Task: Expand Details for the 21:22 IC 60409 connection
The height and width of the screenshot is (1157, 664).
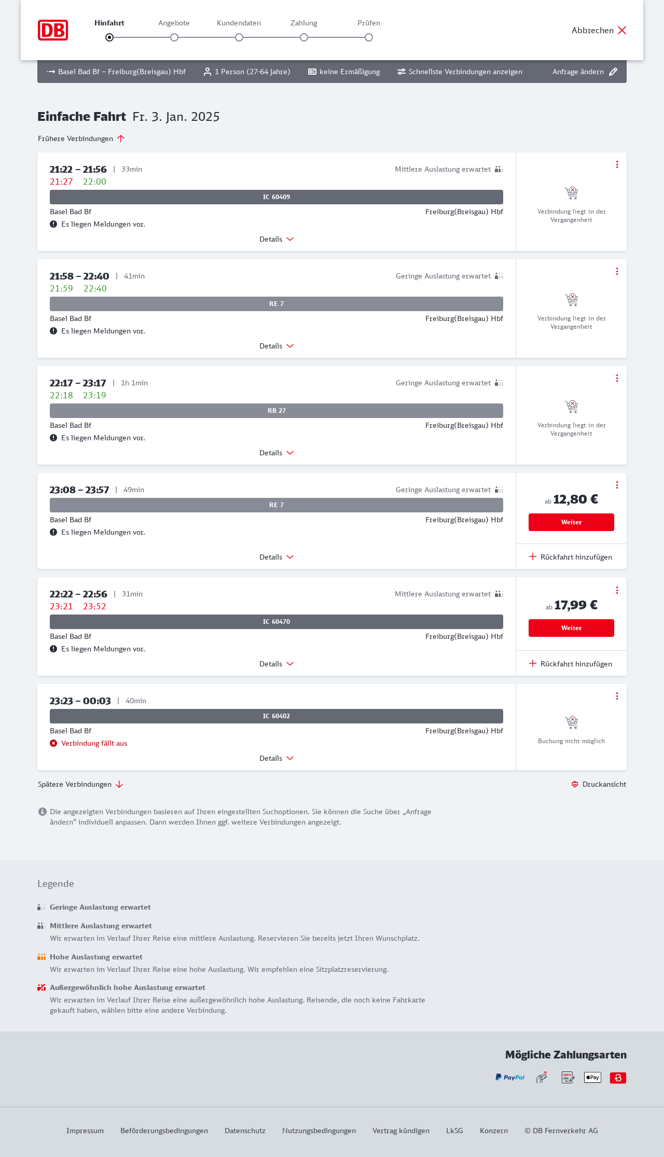Action: (x=276, y=239)
